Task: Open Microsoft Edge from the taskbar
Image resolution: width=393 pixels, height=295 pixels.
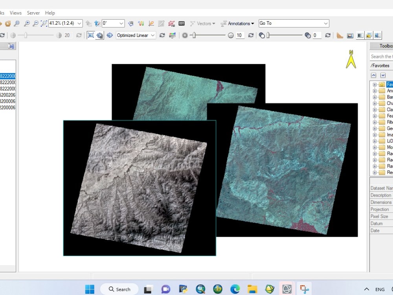Action: point(235,289)
